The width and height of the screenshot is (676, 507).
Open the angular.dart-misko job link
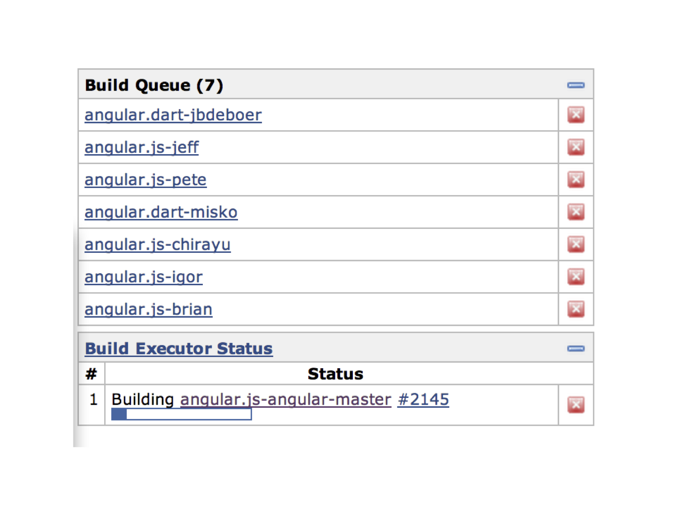161,212
